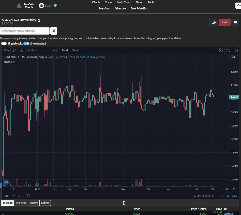Click Load in chart toolbar

(x=65, y=50)
